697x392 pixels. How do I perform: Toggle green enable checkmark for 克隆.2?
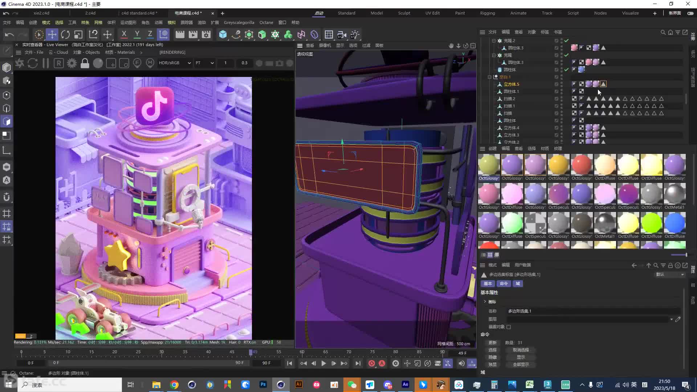[566, 41]
